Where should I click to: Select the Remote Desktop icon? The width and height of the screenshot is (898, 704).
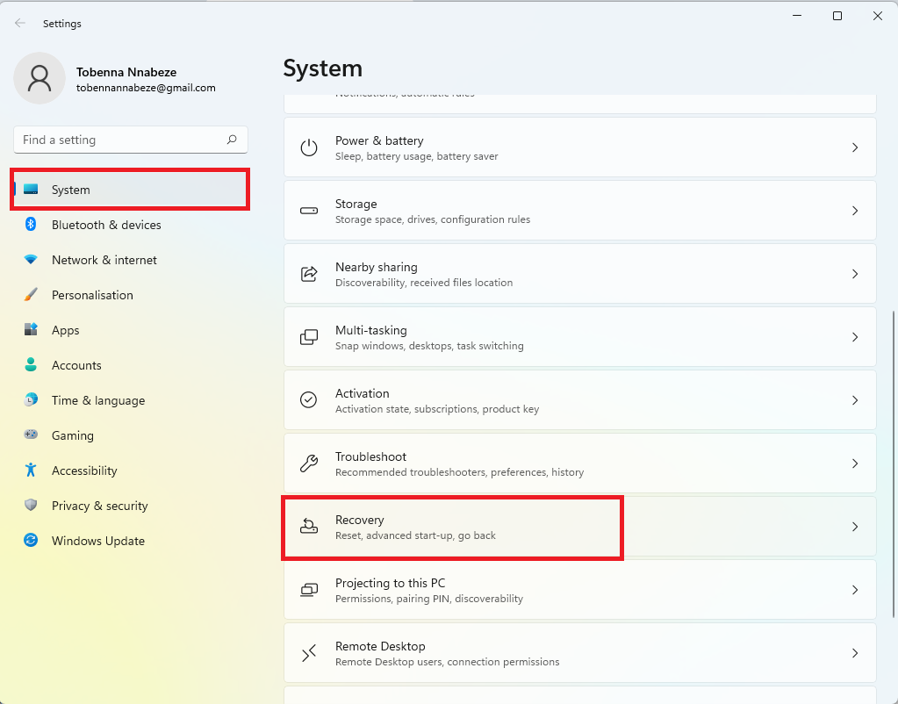pos(308,653)
